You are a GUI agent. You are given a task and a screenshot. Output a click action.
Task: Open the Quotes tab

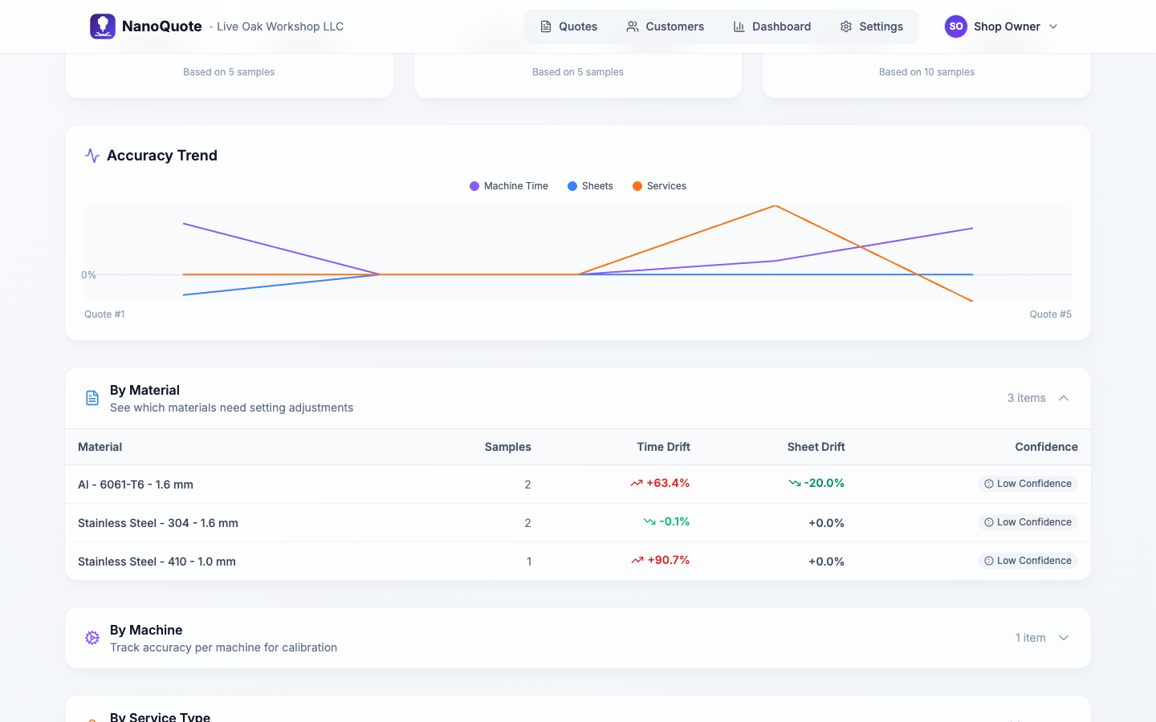[568, 26]
